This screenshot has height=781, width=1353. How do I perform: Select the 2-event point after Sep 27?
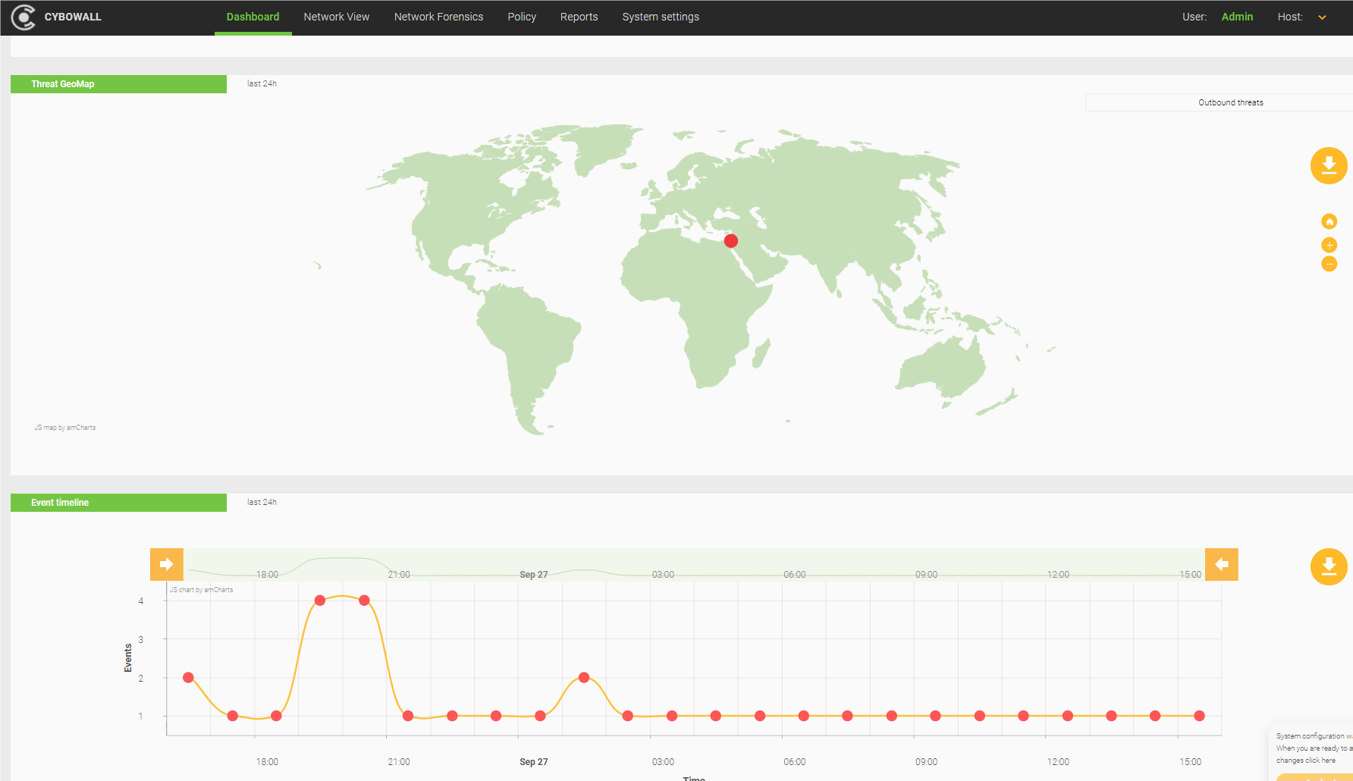click(584, 677)
